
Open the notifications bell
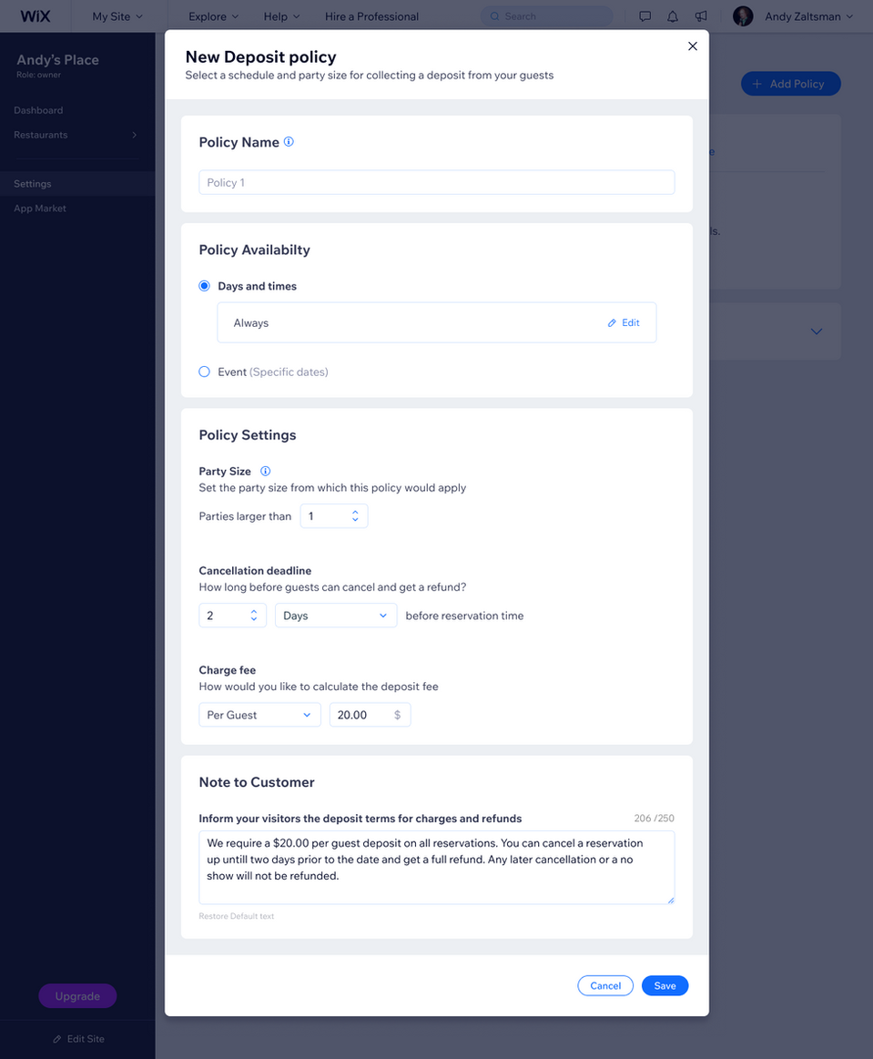pyautogui.click(x=673, y=16)
